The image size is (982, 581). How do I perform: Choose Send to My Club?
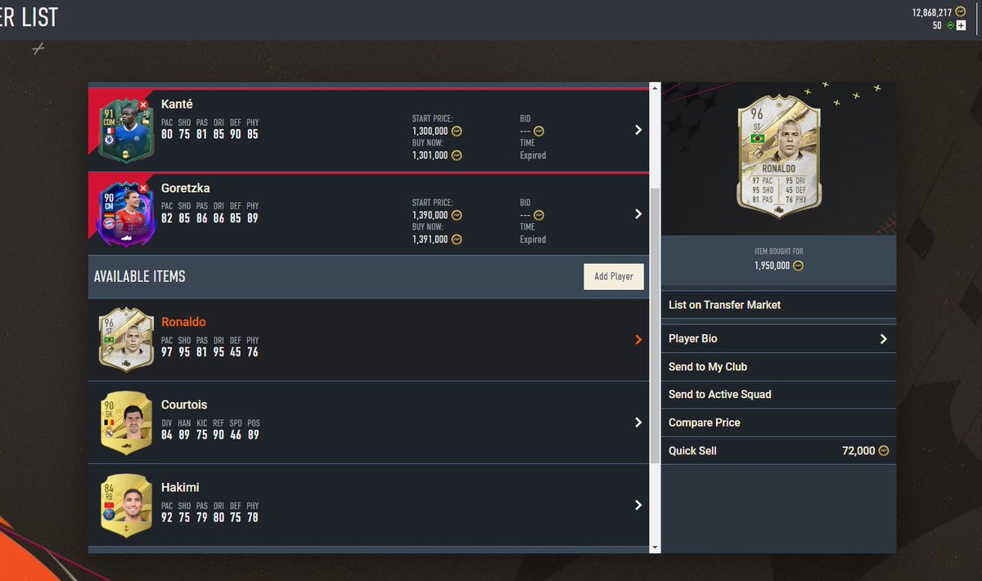(778, 367)
